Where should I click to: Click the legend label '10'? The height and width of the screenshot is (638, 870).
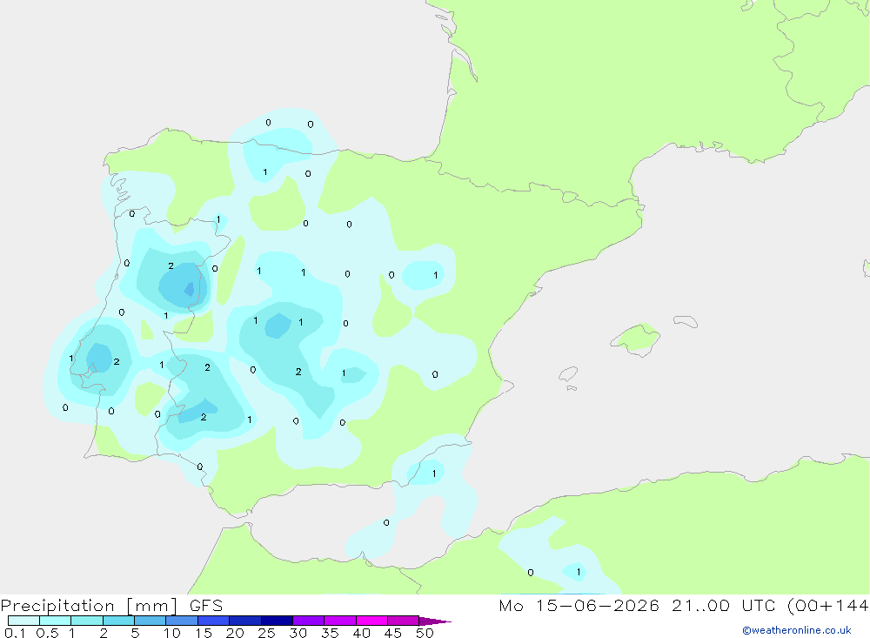pyautogui.click(x=172, y=633)
